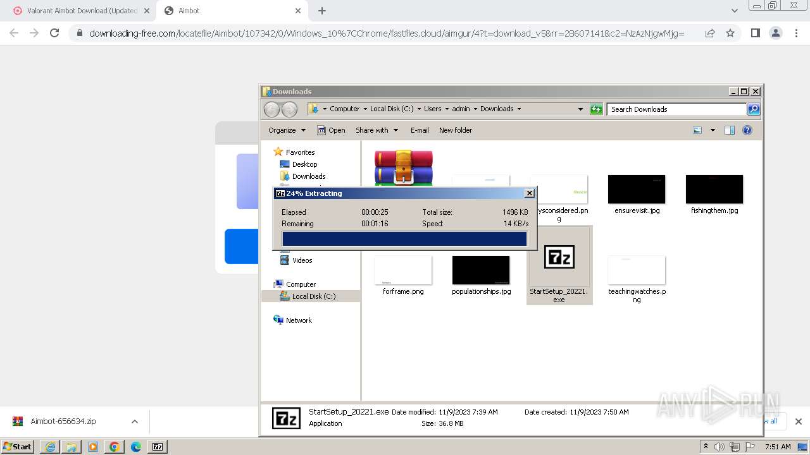810x455 pixels.
Task: Open Chrome tab search chevron
Action: pos(734,11)
